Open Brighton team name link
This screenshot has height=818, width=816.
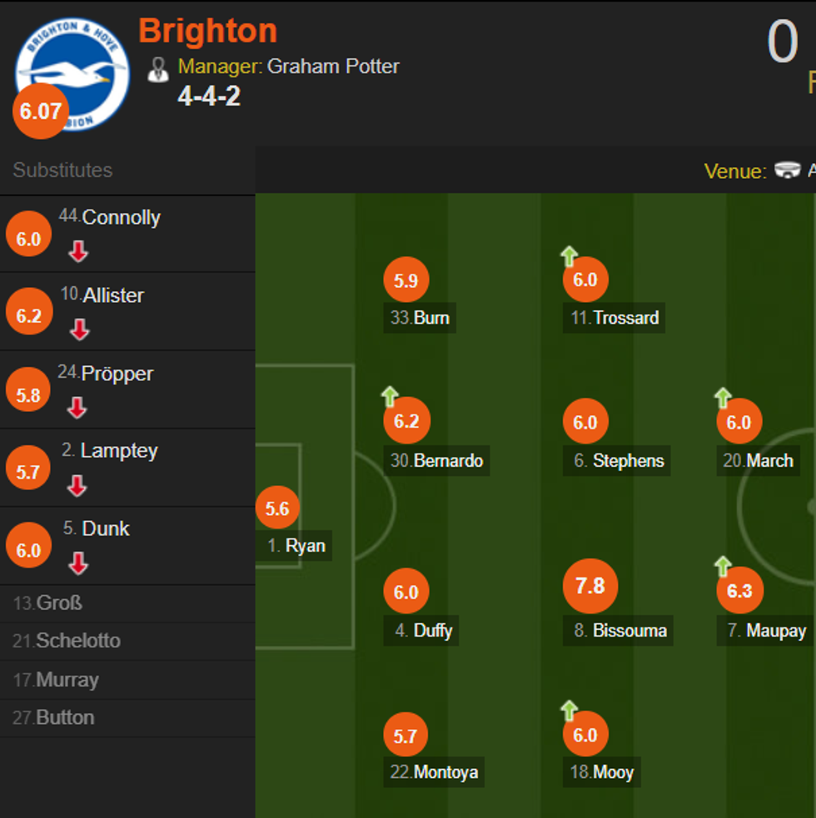pyautogui.click(x=207, y=32)
